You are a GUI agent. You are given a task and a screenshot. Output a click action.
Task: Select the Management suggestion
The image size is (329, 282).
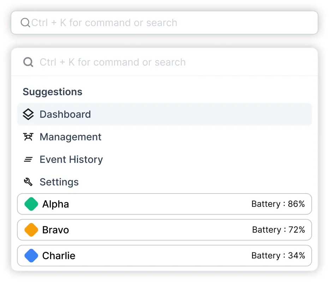pos(71,137)
